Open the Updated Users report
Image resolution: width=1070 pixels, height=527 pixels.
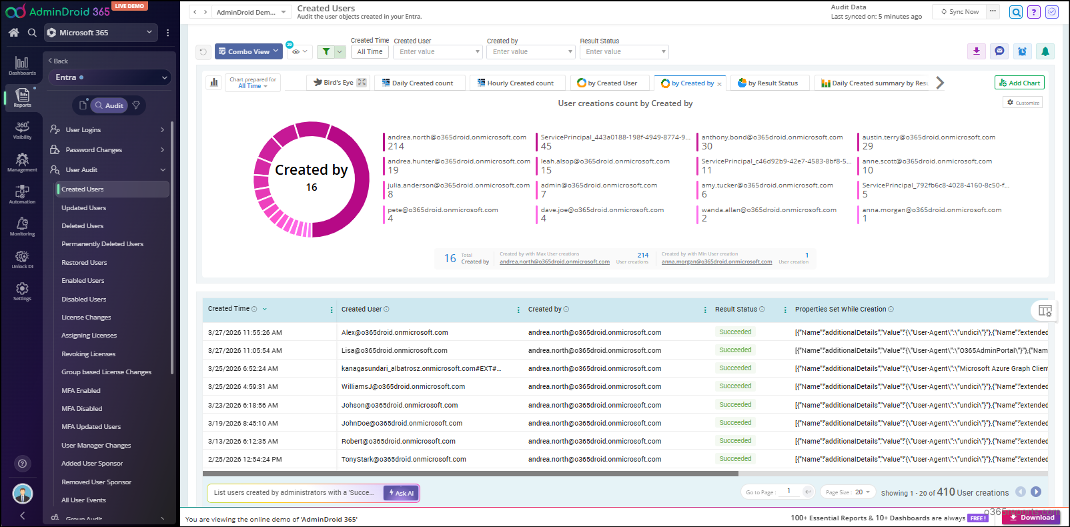[x=84, y=207]
